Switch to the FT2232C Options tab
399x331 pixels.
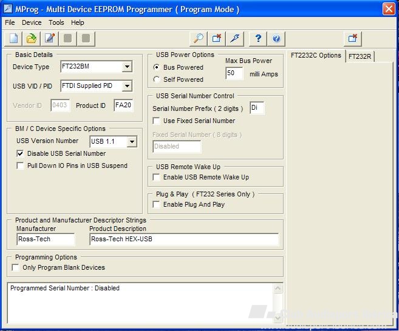(316, 55)
